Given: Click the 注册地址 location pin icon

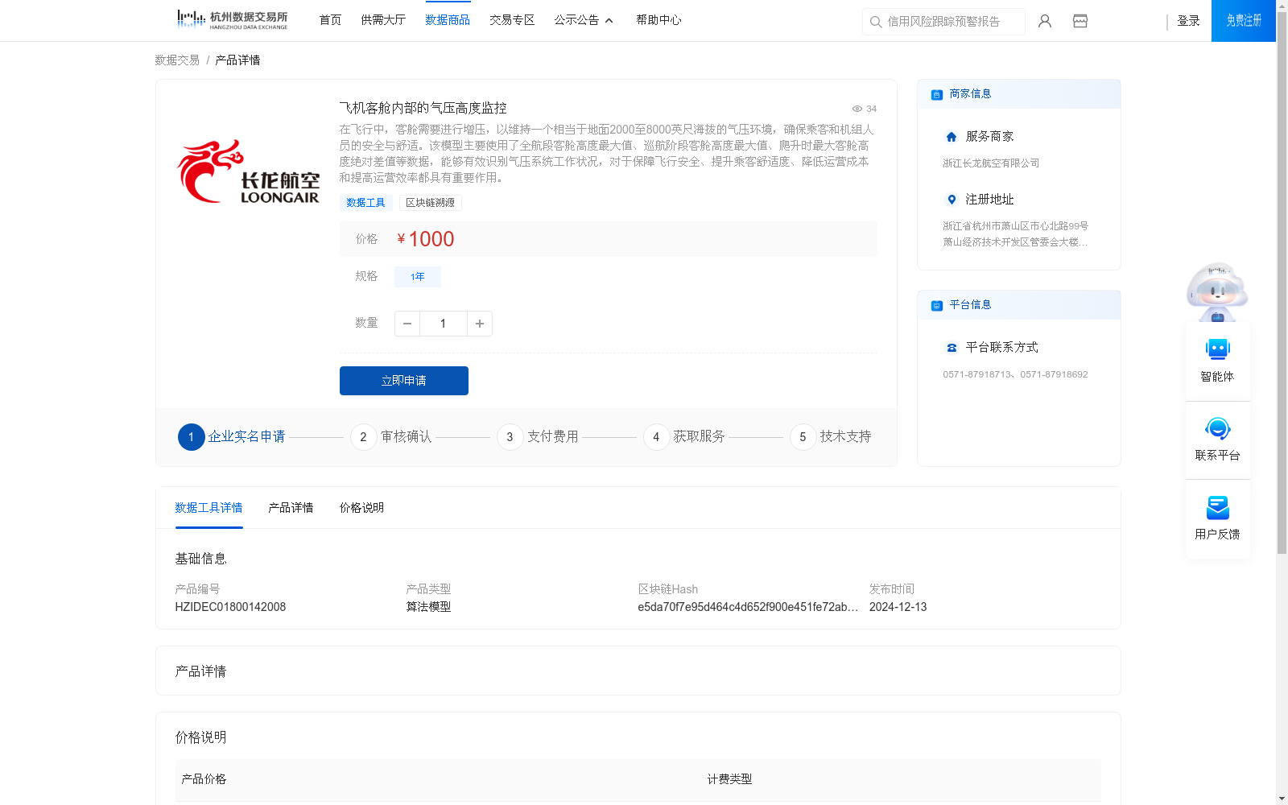Looking at the screenshot, I should pos(952,200).
